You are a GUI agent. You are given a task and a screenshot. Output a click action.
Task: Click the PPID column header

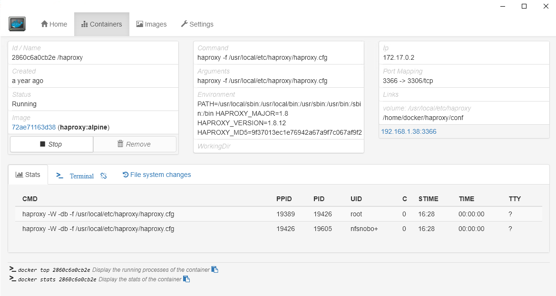(284, 199)
